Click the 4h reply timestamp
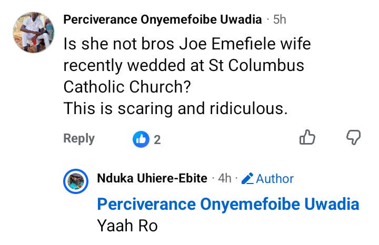 tap(225, 178)
